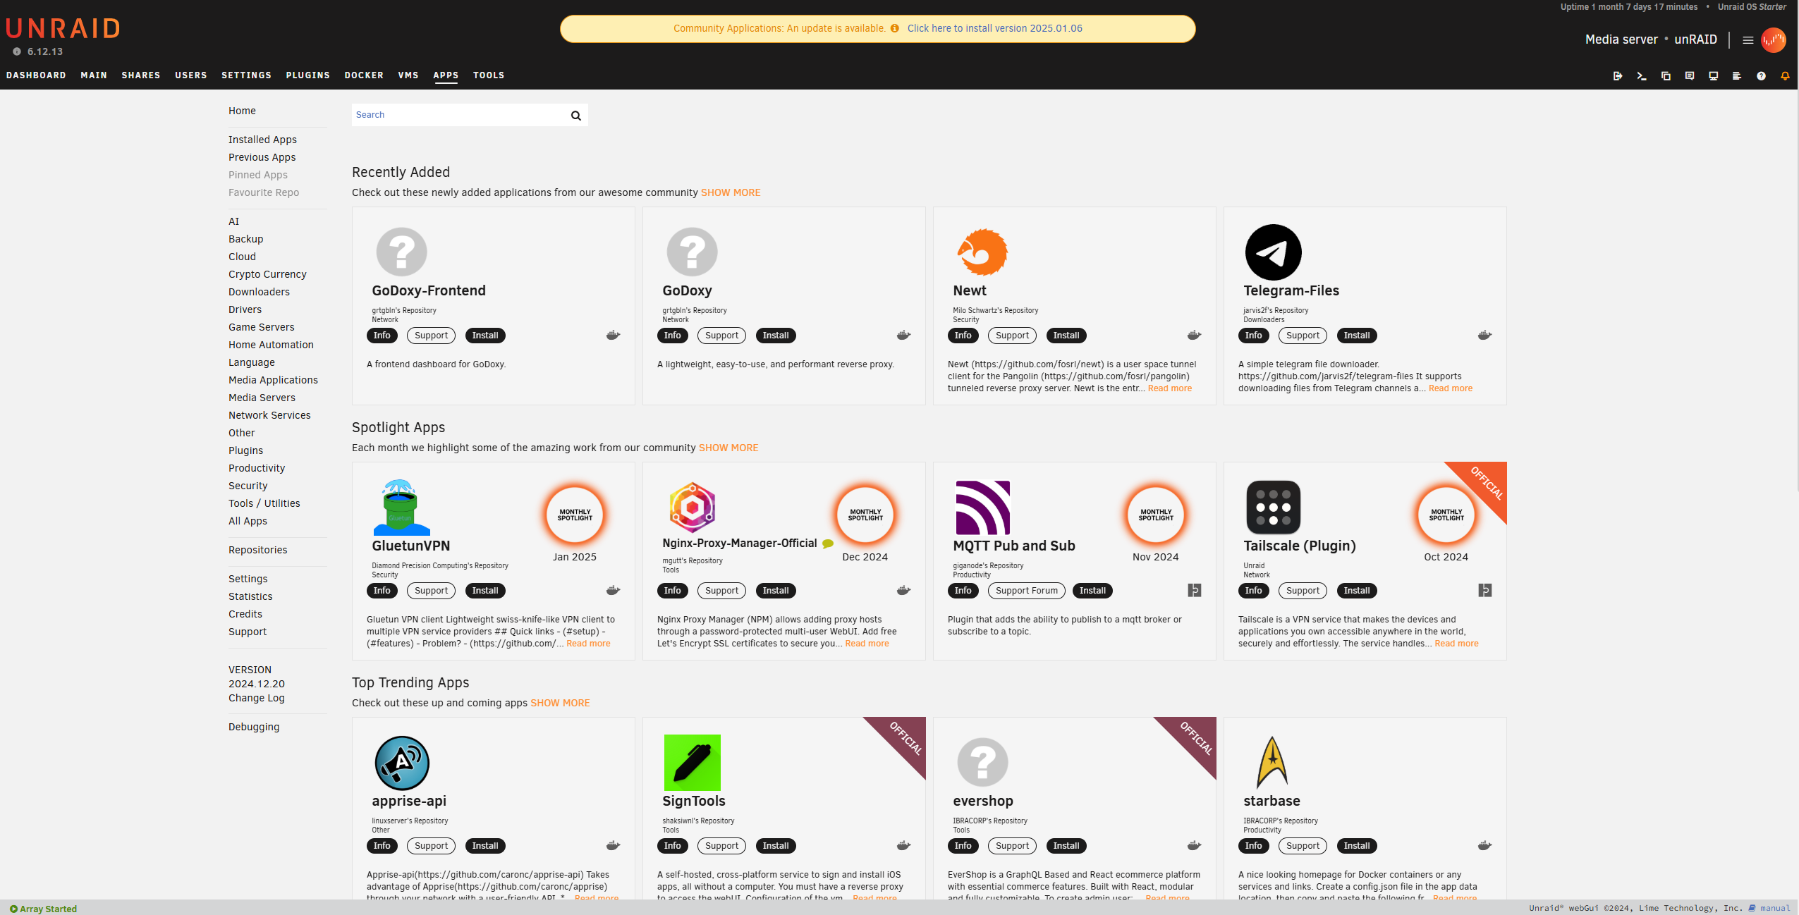Viewport: 1799px width, 915px height.
Task: Install the evershop app
Action: tap(1066, 846)
